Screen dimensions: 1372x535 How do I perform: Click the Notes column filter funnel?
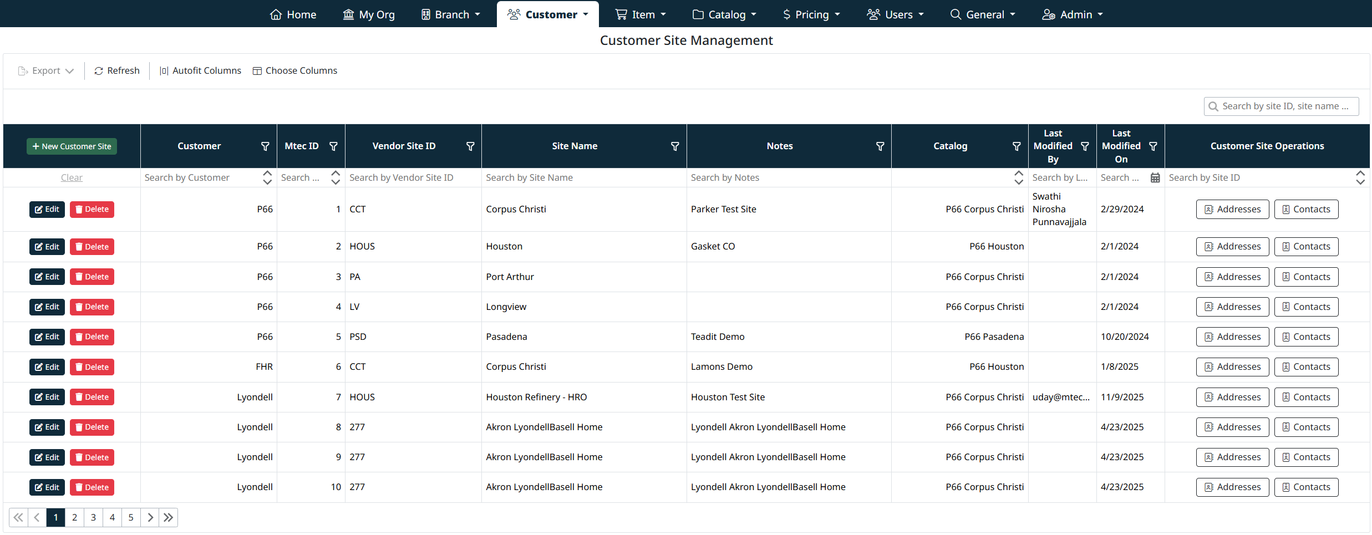click(880, 146)
